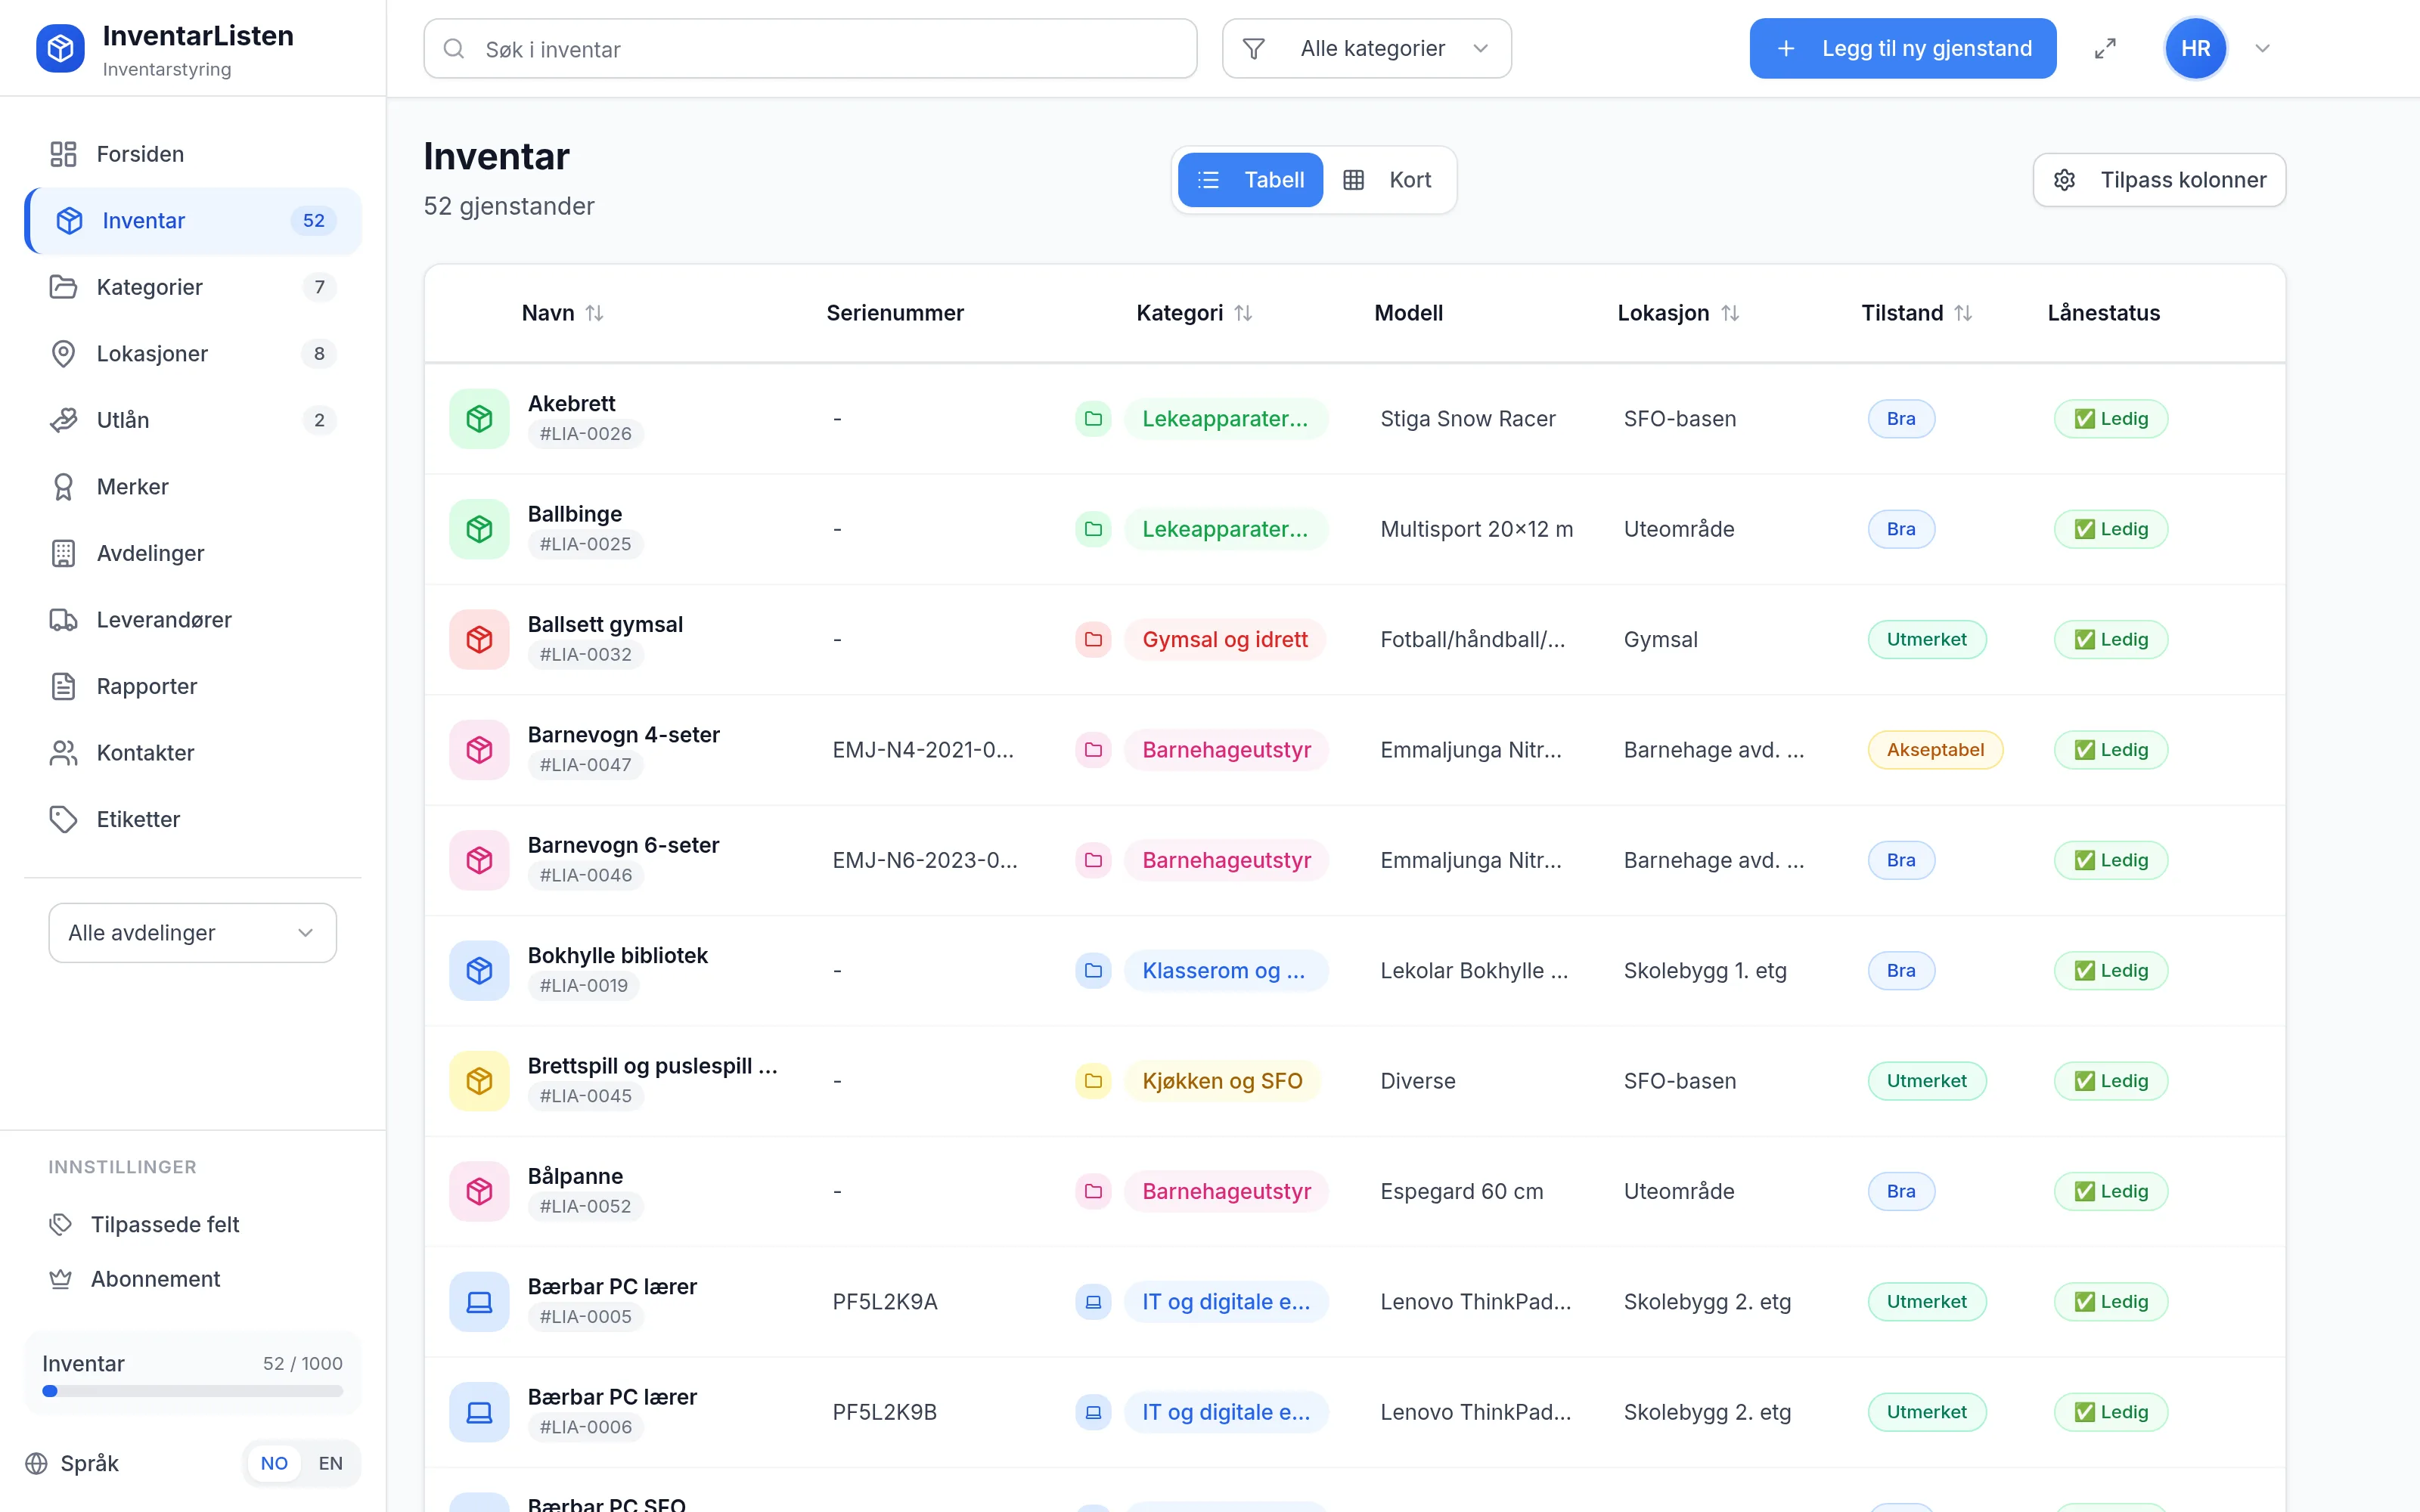Expand the user menu chevron
This screenshot has height=1512, width=2420.
tap(2262, 48)
